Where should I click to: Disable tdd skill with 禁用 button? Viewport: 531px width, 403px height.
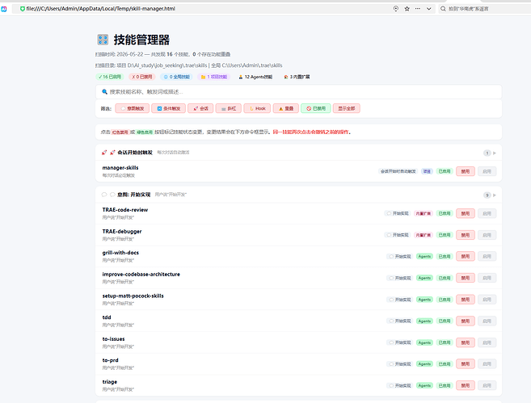coord(466,321)
